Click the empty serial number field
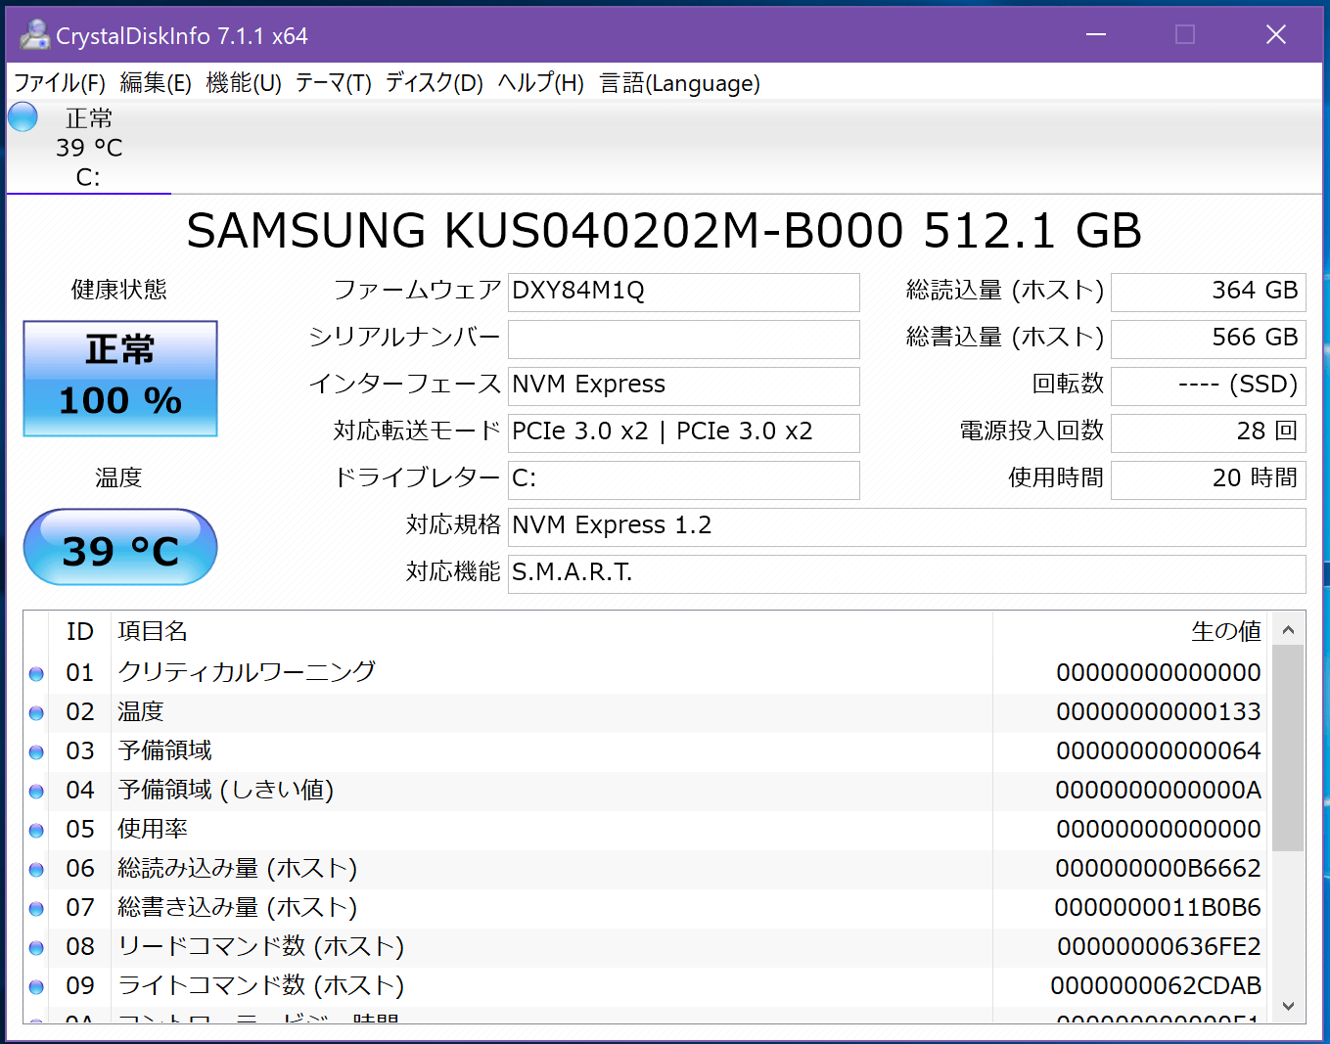This screenshot has width=1330, height=1044. (684, 339)
